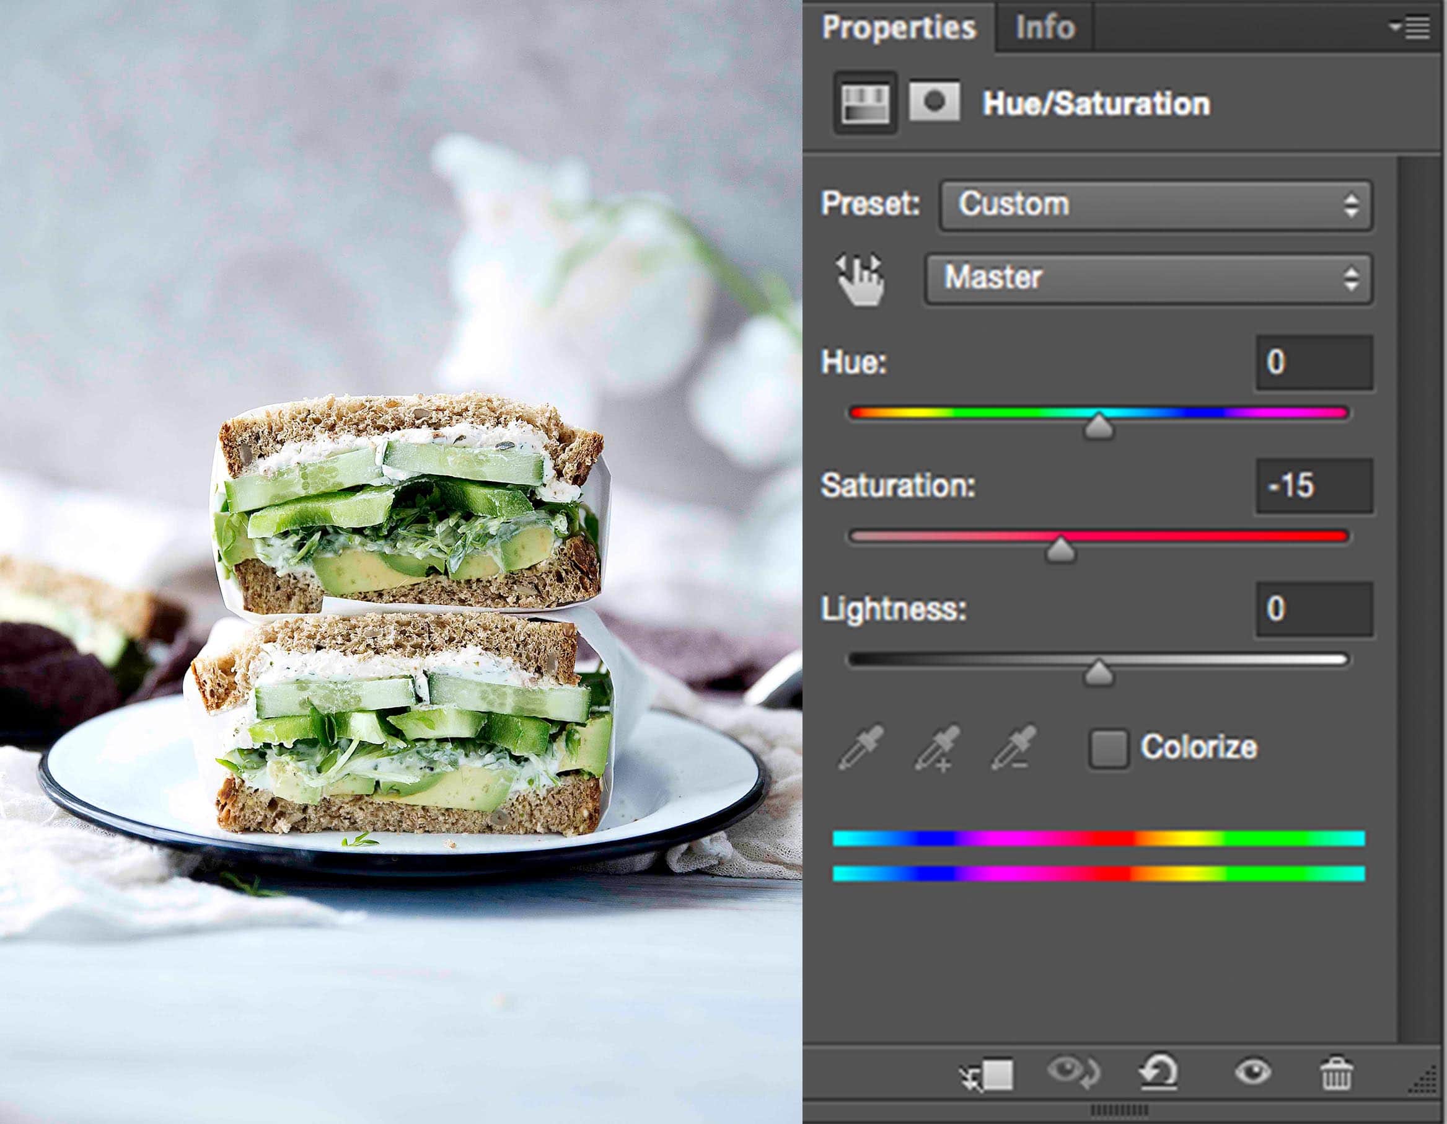
Task: Toggle layer visibility eye icon
Action: (x=1252, y=1073)
